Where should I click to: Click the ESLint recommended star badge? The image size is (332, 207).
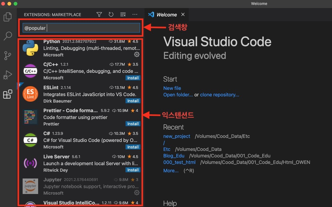click(20, 85)
